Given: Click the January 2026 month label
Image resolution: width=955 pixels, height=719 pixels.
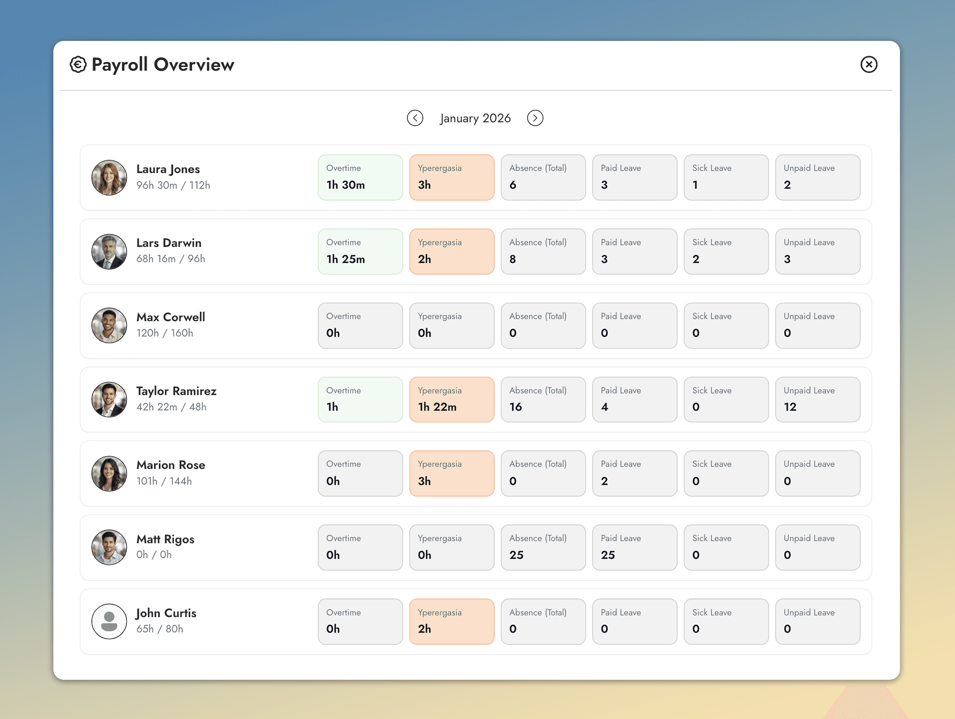Looking at the screenshot, I should click(475, 118).
